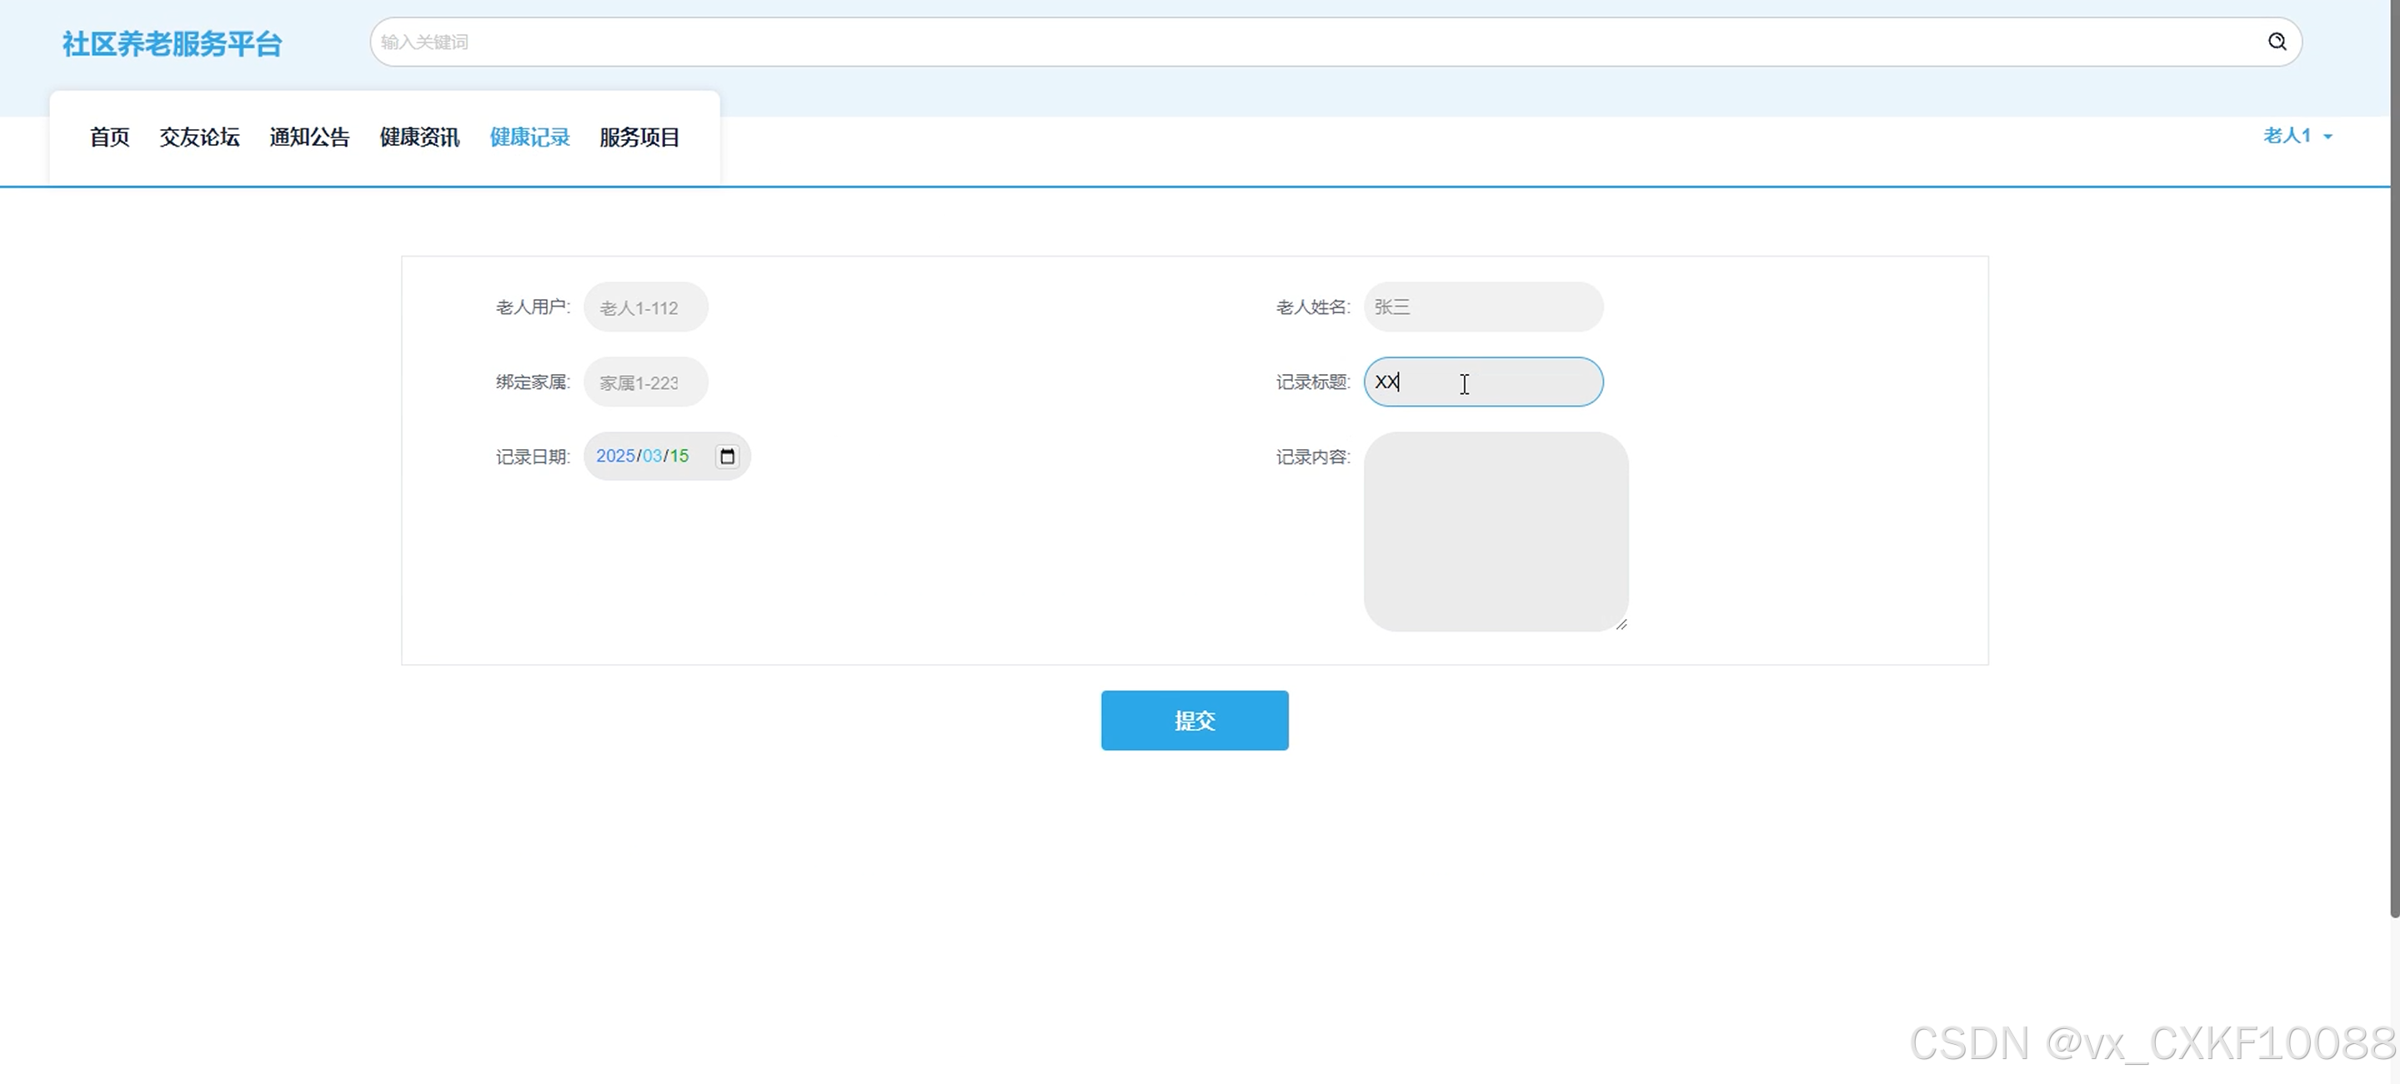Click the page vertical scrollbar
Screen dimensions: 2400x1084
pos(2393,466)
